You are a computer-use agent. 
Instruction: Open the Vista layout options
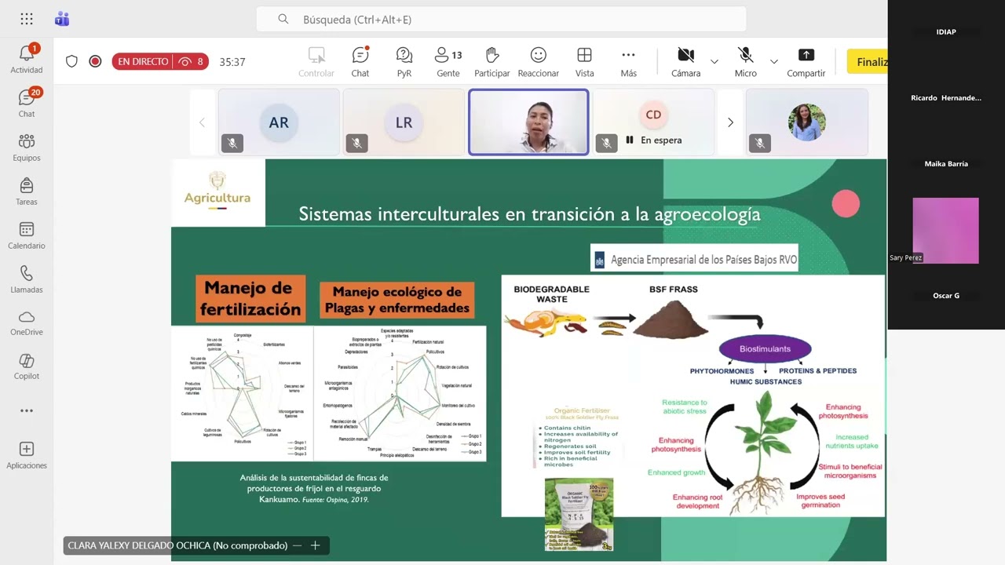[x=584, y=62]
